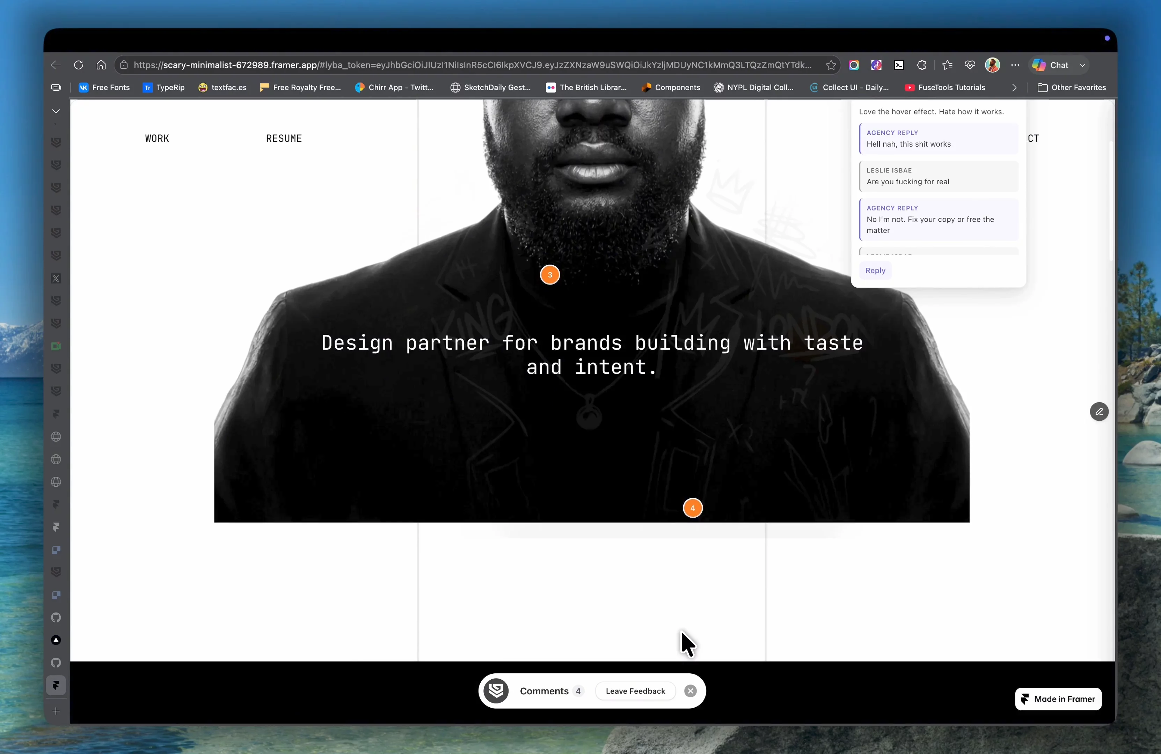Close the feedback bar with X
Viewport: 1161px width, 754px height.
pos(690,690)
